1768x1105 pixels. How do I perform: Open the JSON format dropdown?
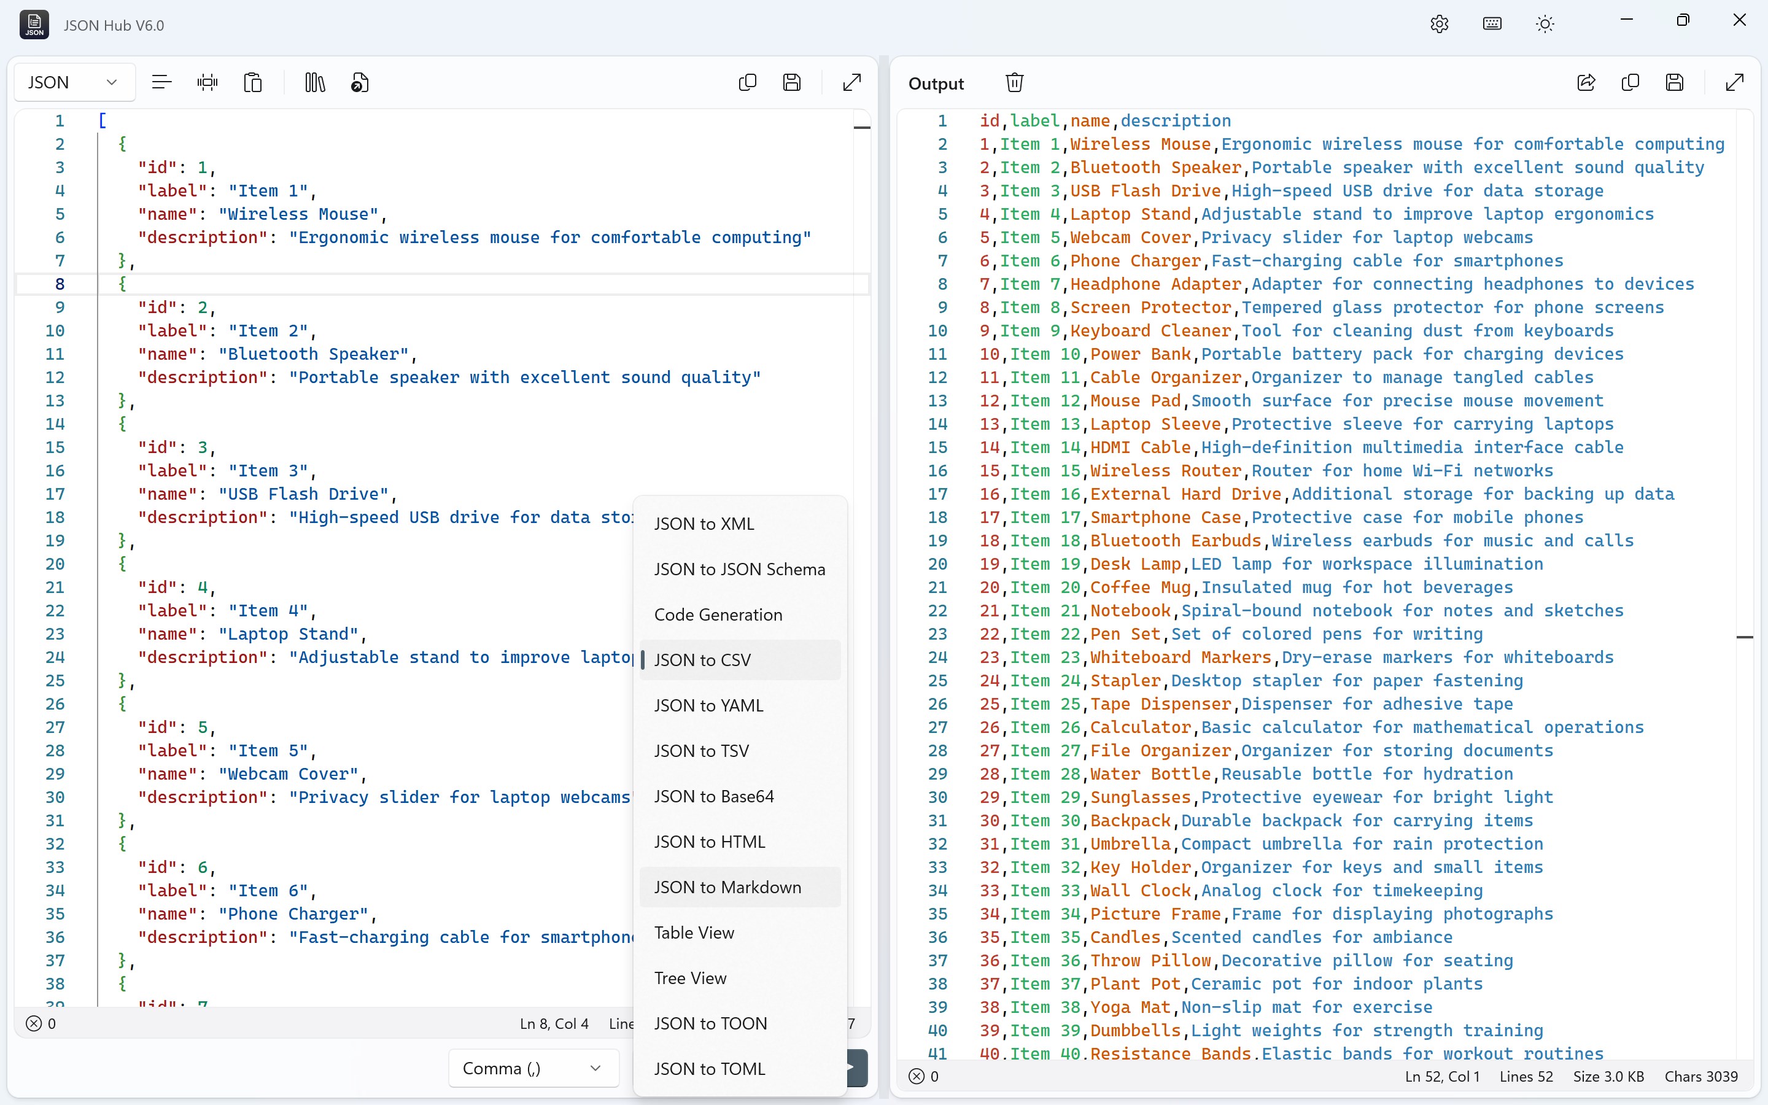click(x=73, y=82)
